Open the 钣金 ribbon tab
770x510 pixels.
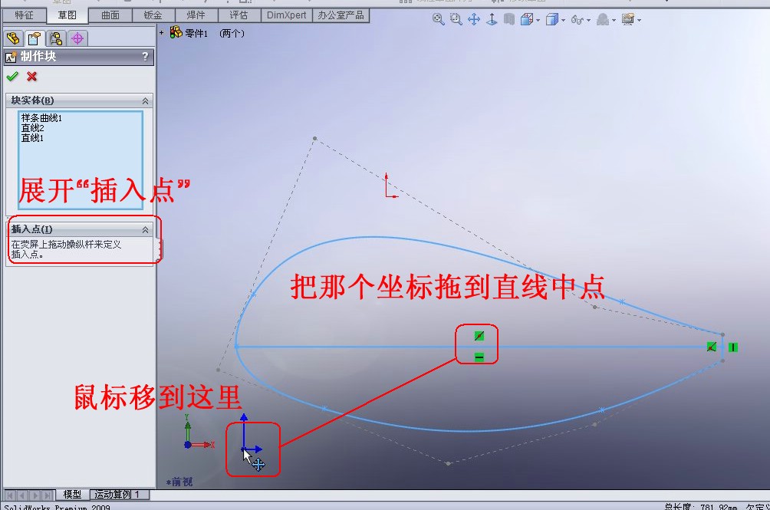click(153, 15)
